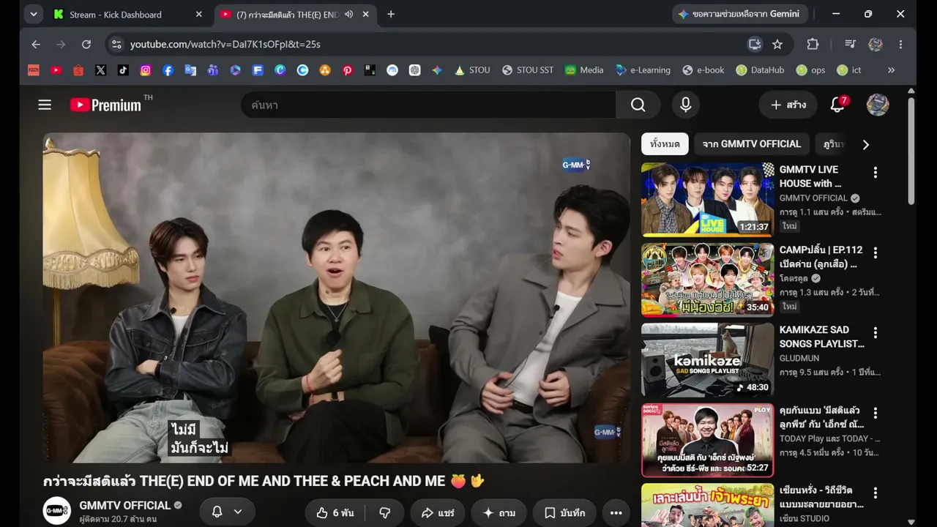Show next filter chips with arrow
The image size is (937, 527).
pos(865,144)
